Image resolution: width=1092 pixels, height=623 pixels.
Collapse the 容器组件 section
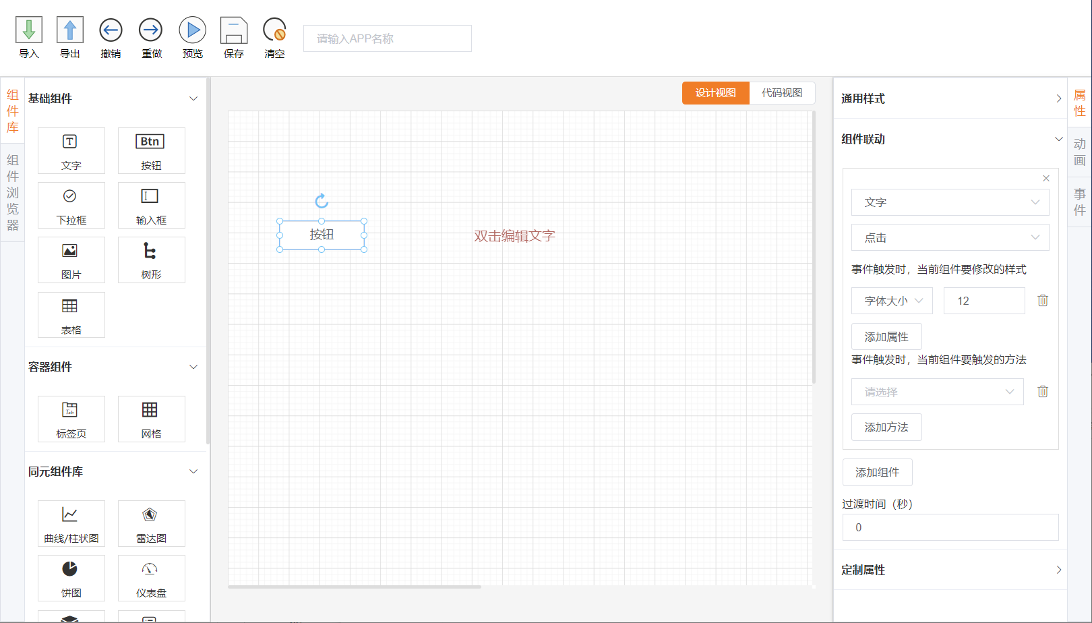click(x=193, y=367)
